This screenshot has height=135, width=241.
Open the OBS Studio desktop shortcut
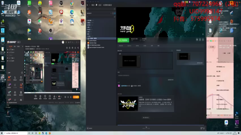point(51,31)
